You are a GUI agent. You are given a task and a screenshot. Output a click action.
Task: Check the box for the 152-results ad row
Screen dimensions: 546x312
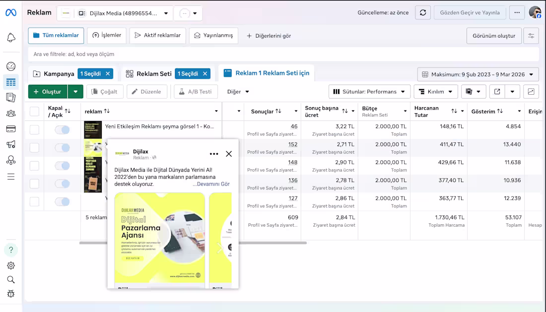(34, 147)
